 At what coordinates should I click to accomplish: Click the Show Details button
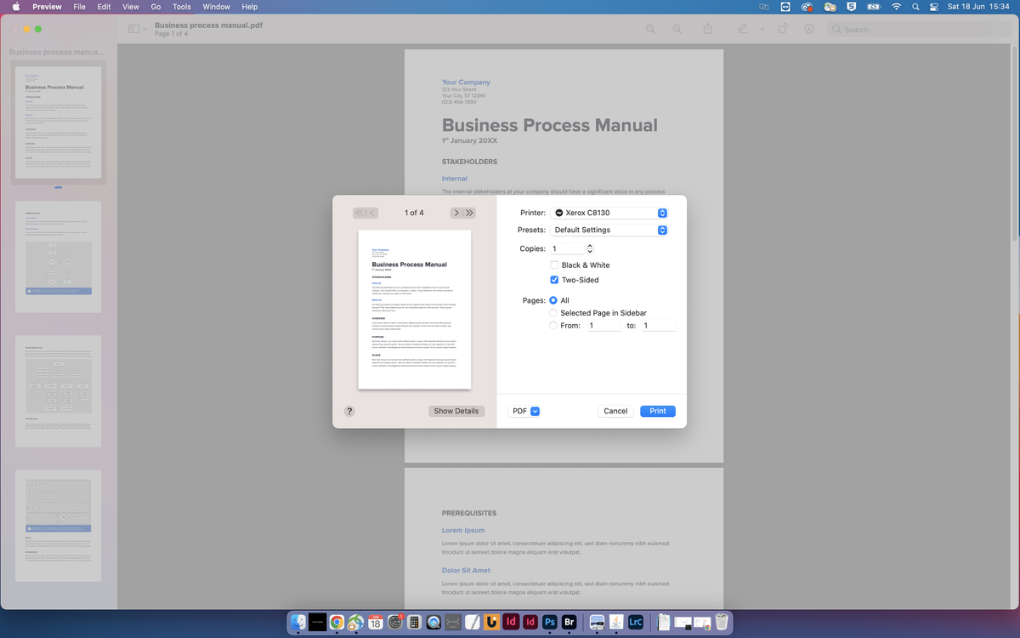click(456, 411)
